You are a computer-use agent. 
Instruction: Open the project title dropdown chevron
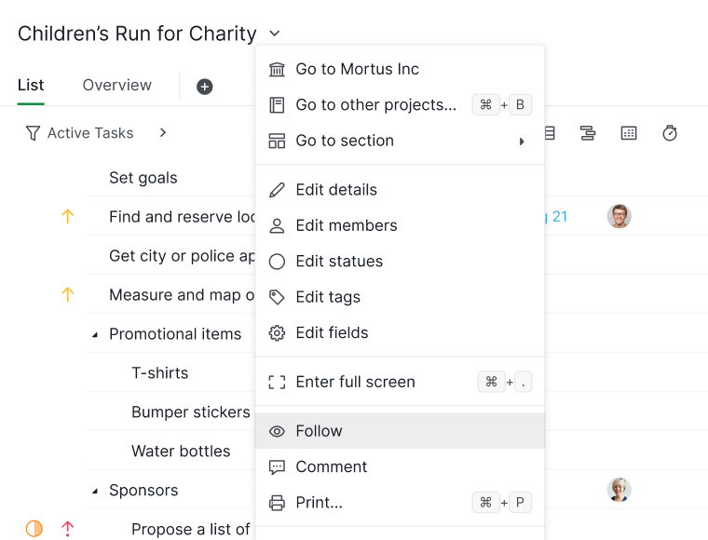click(x=274, y=34)
